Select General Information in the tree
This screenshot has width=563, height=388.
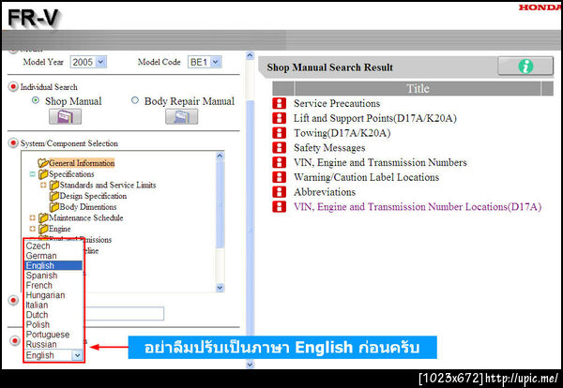tap(82, 163)
